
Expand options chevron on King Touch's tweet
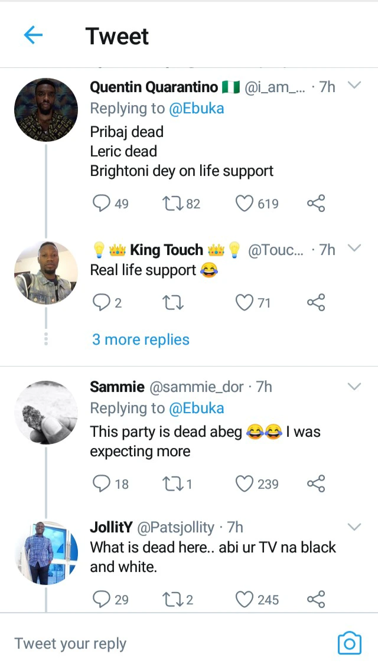point(354,248)
